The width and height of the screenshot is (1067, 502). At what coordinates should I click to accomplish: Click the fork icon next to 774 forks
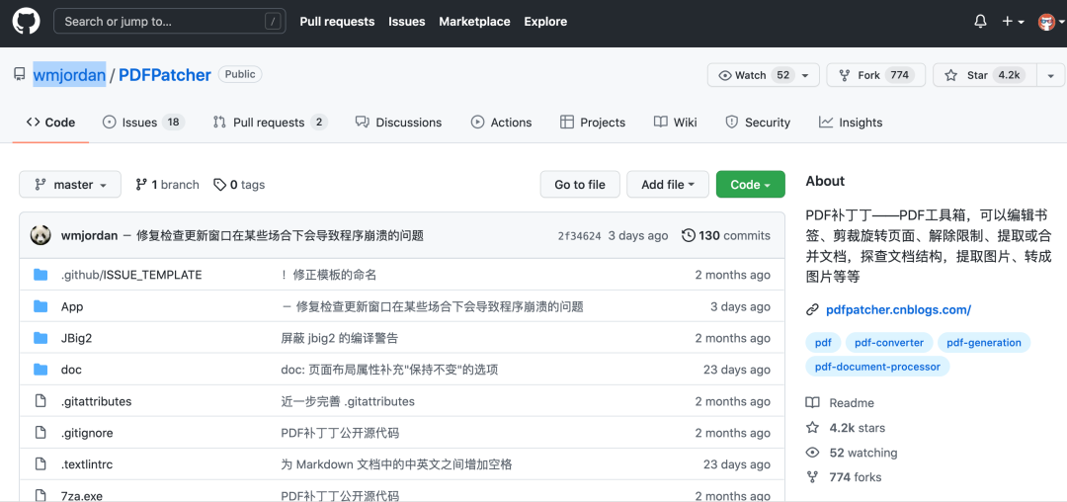(x=812, y=477)
